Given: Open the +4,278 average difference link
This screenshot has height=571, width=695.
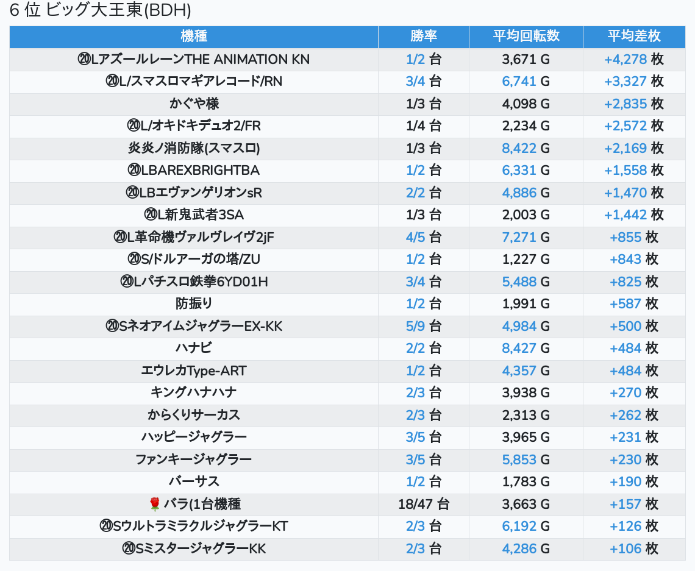Looking at the screenshot, I should point(625,59).
